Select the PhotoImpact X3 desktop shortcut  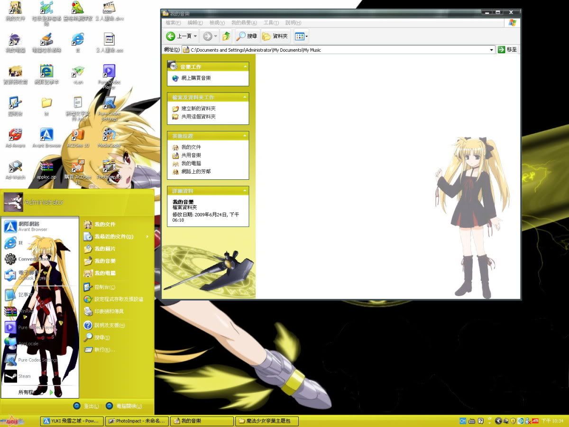pyautogui.click(x=109, y=172)
